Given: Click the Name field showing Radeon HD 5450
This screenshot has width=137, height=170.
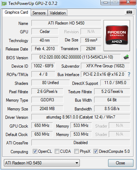Looking at the screenshot, I should point(66,23).
